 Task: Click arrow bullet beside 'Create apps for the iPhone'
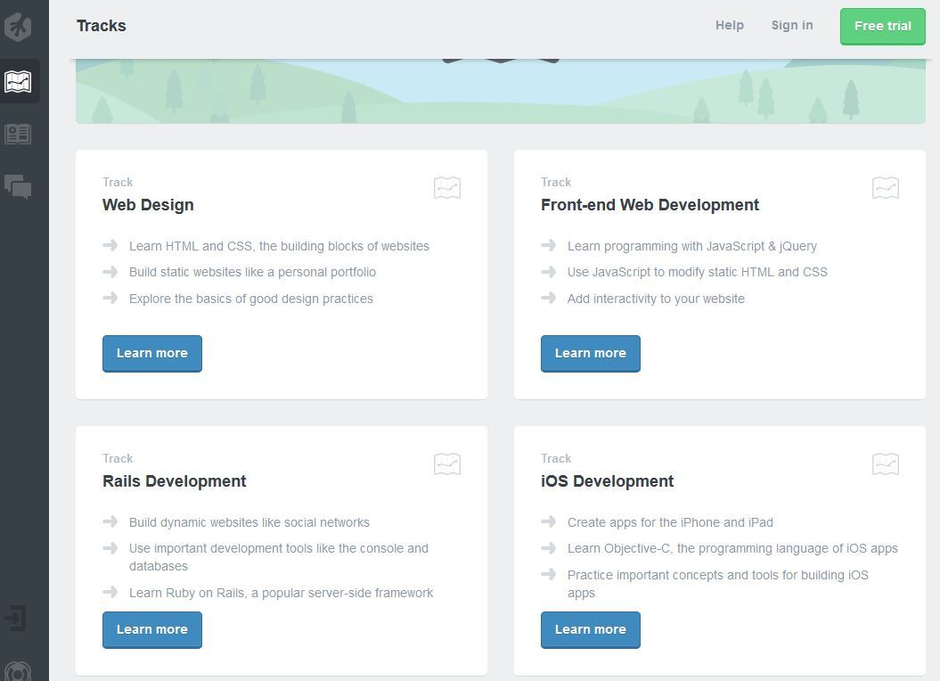coord(549,521)
